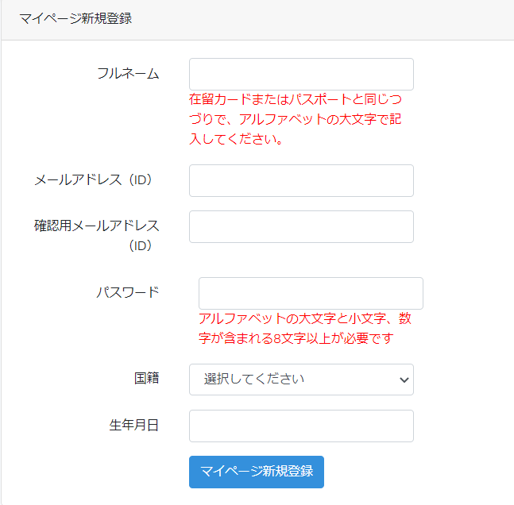Click the 生年月日 label
This screenshot has height=505, width=514.
point(134,425)
